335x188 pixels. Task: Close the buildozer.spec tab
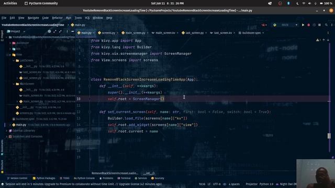pyautogui.click(x=263, y=33)
